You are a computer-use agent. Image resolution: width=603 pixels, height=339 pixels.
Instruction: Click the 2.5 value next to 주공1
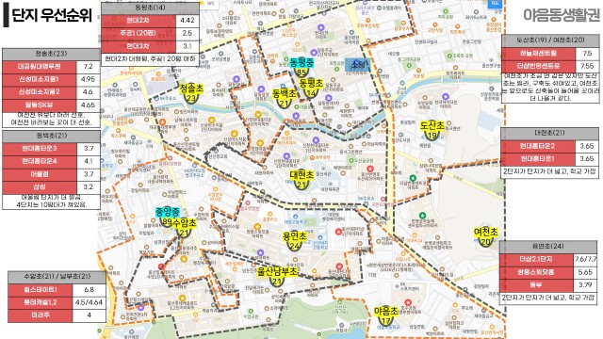coord(187,34)
